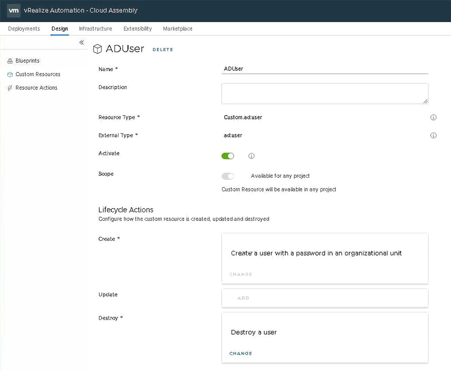The height and width of the screenshot is (371, 451).
Task: Click the External Type info icon
Action: [433, 135]
